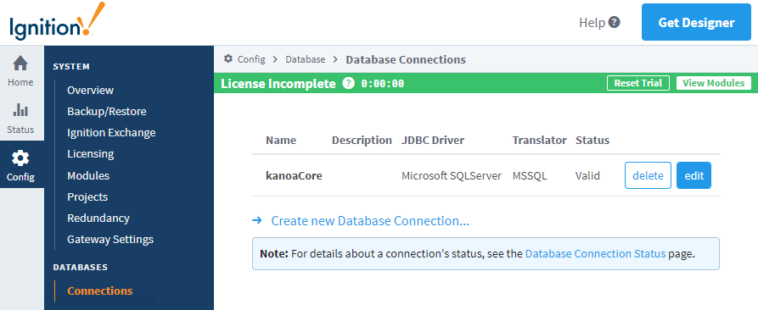The image size is (758, 310).
Task: Click the JDBC Driver column header
Action: pos(433,141)
